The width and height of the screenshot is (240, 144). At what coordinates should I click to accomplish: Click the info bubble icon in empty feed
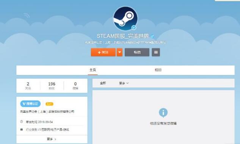[163, 113]
